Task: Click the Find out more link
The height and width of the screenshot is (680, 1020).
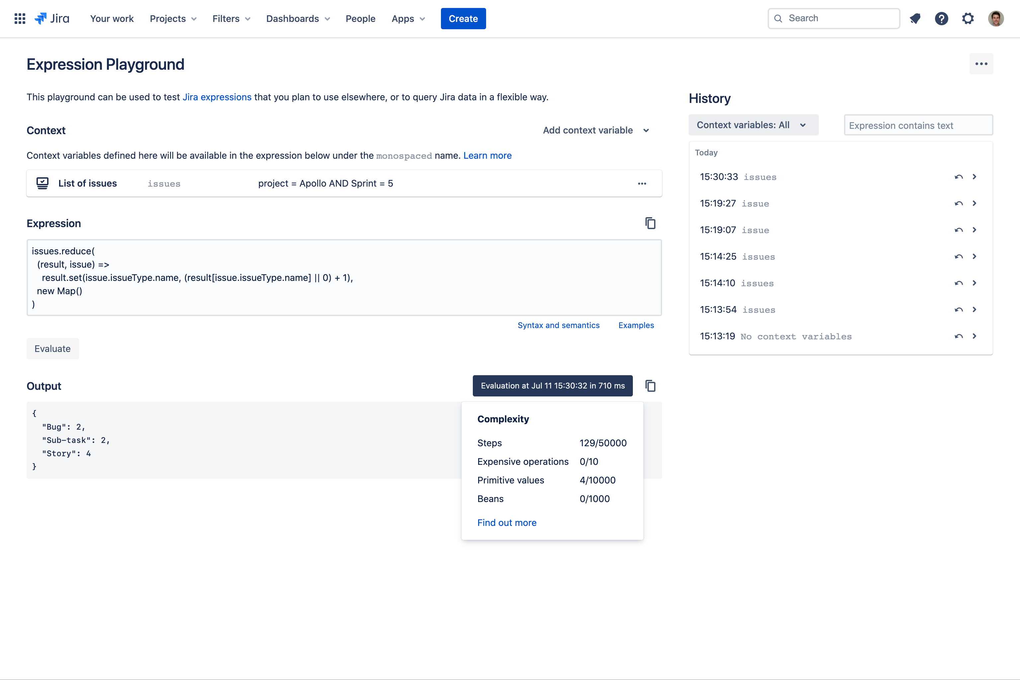Action: click(507, 523)
